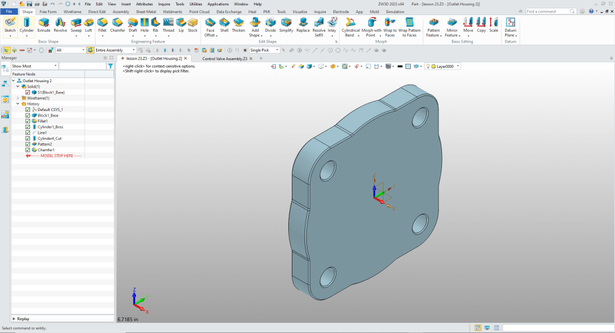Collapse the History tree node
The height and width of the screenshot is (333, 615).
[17, 104]
